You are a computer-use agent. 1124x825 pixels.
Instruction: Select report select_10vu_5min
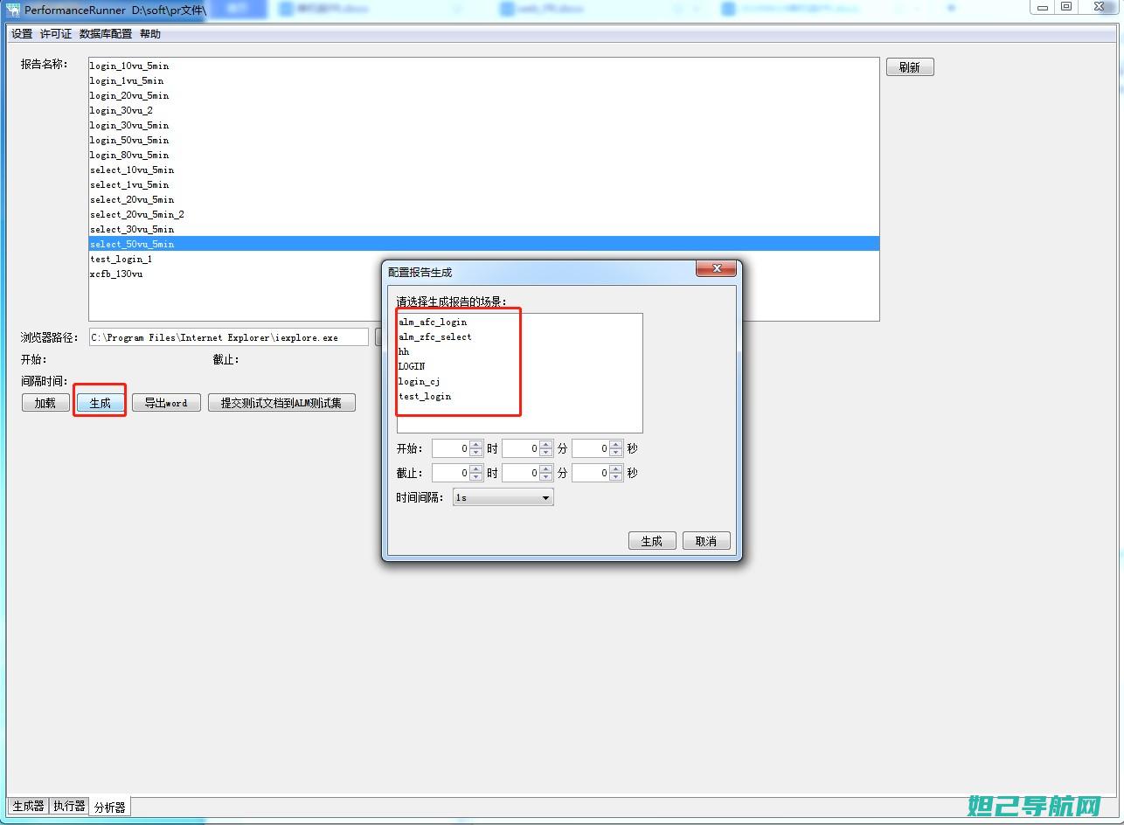[483, 170]
